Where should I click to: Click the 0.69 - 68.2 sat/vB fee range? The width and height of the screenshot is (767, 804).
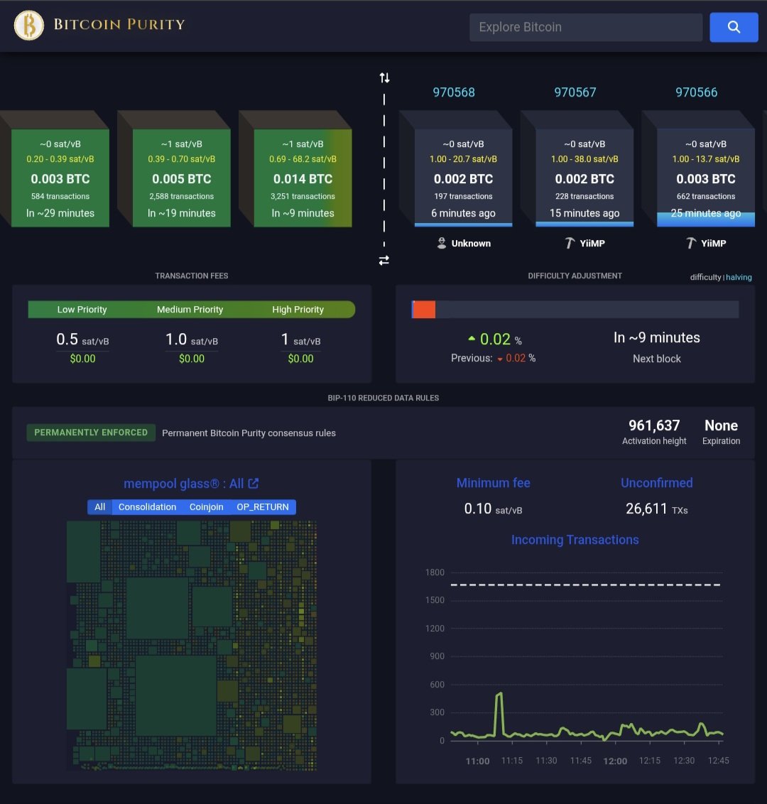[x=303, y=159]
